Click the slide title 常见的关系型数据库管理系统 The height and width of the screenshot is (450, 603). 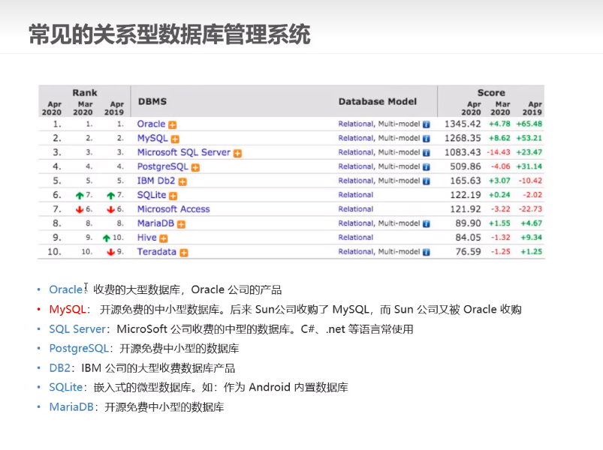[x=170, y=34]
